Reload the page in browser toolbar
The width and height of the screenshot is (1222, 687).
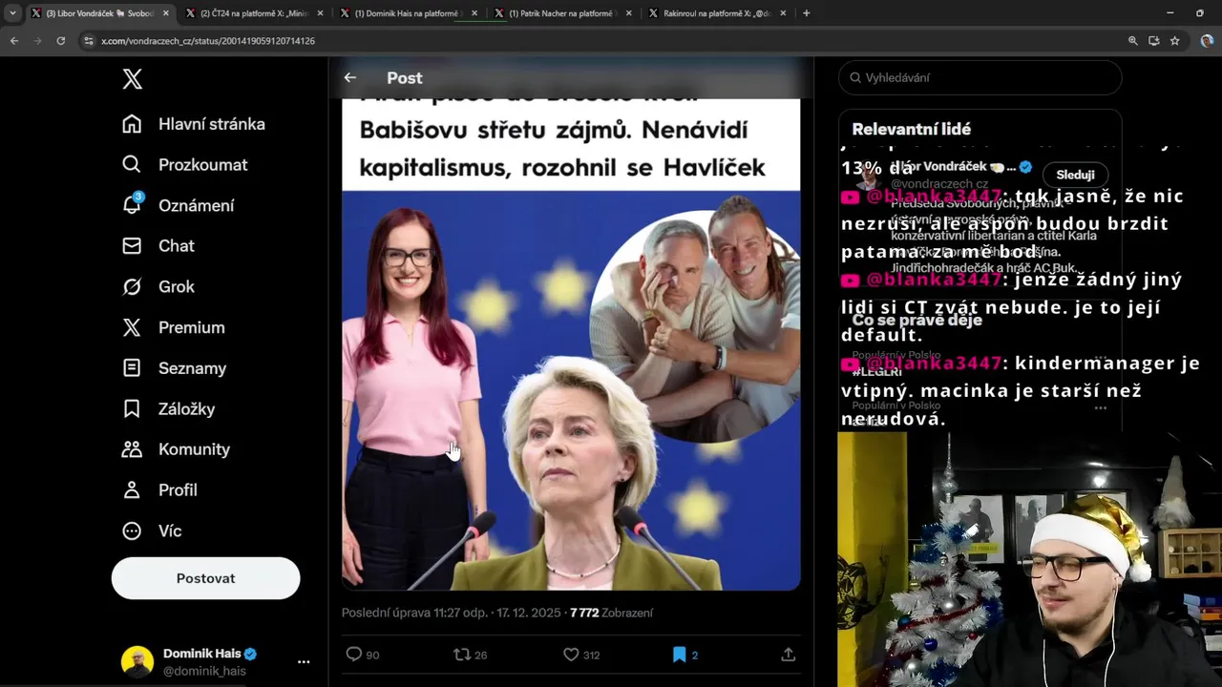click(61, 41)
